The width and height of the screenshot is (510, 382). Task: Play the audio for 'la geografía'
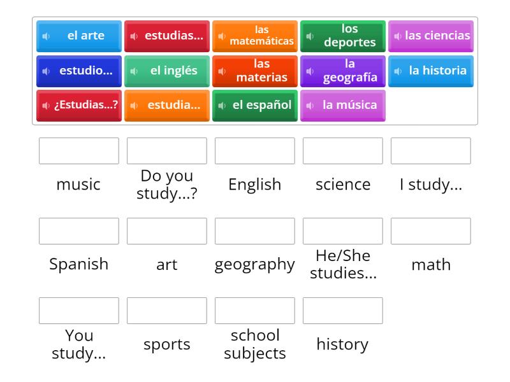310,71
